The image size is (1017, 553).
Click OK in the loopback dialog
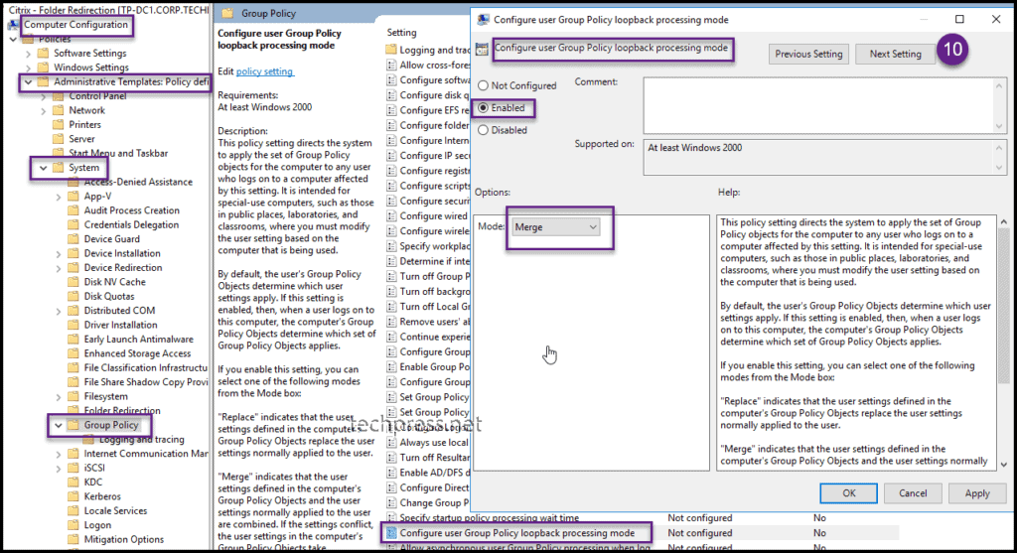(x=848, y=492)
